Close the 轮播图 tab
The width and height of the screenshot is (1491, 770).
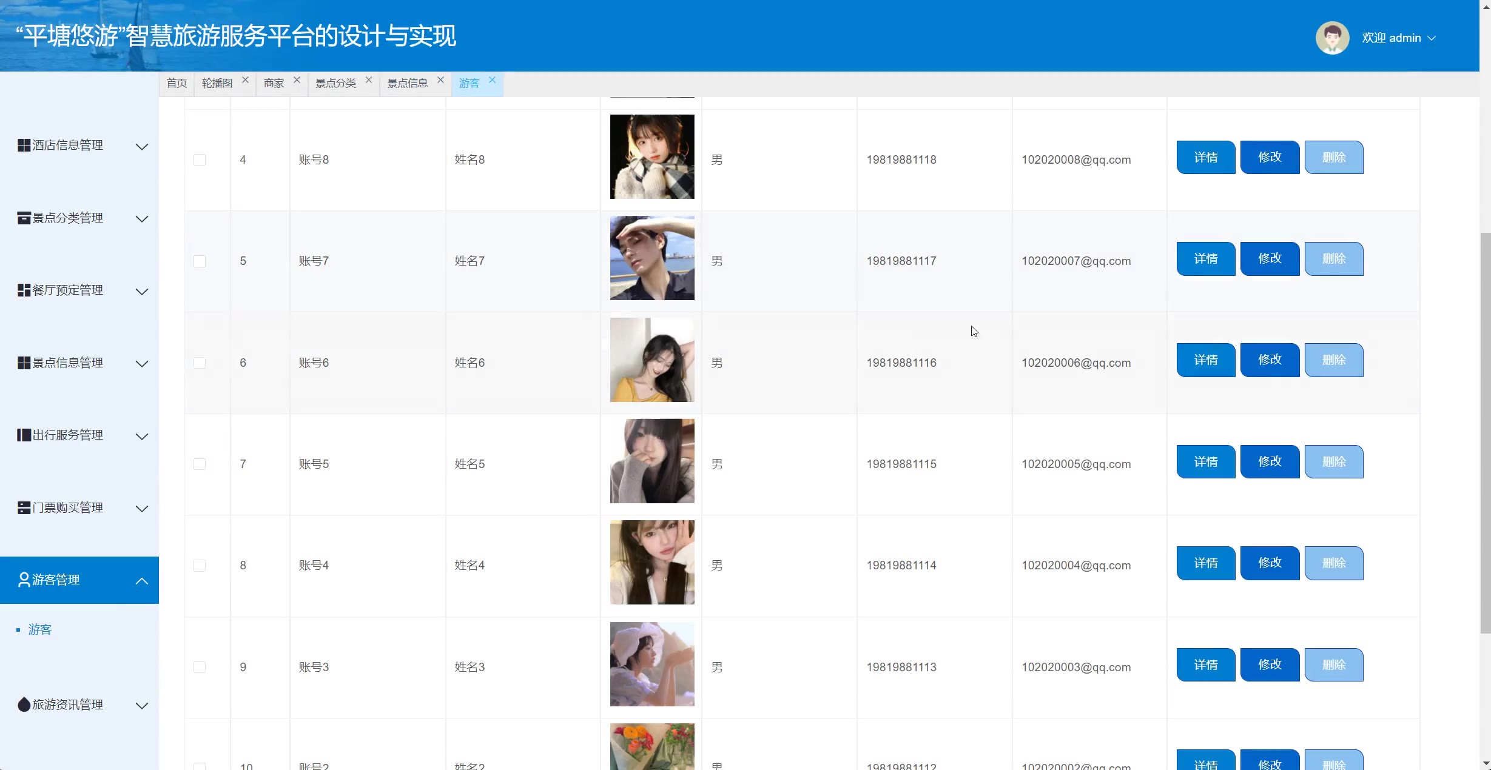pos(245,80)
